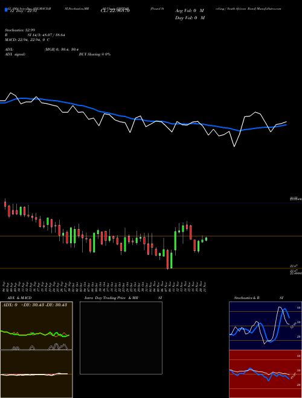Open the empty Intra Day Trading Price panel
This screenshot has width=302, height=398.
click(121, 338)
